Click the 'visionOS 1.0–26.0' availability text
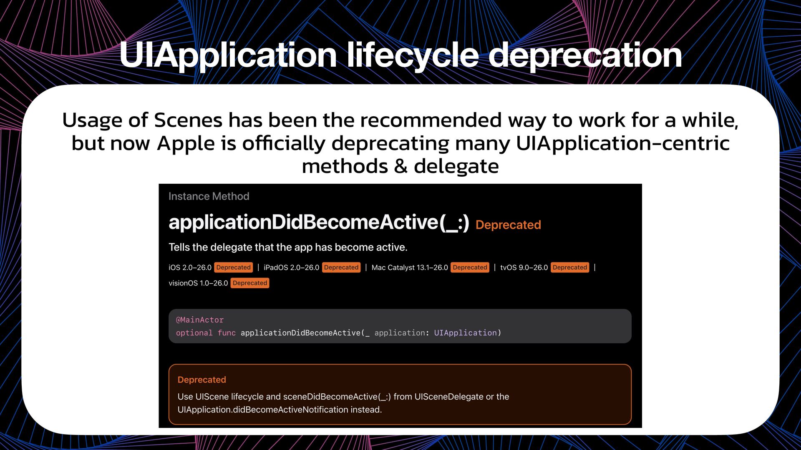The height and width of the screenshot is (450, 801). [x=198, y=283]
